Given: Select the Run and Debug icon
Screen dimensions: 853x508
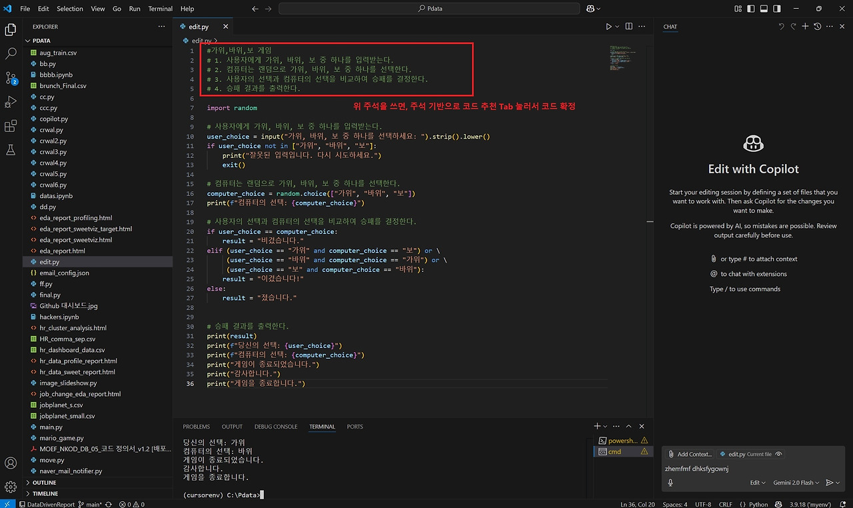Looking at the screenshot, I should 11,102.
